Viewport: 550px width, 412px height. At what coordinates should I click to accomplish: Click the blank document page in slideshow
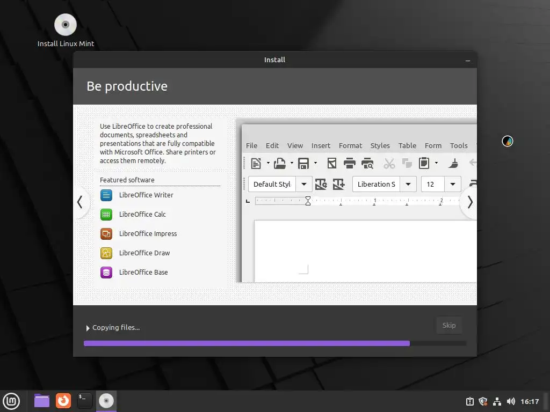click(x=365, y=251)
